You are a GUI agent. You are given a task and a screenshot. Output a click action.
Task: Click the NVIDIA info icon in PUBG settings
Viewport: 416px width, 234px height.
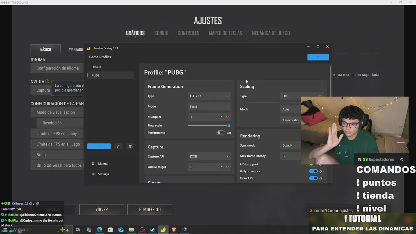47,82
